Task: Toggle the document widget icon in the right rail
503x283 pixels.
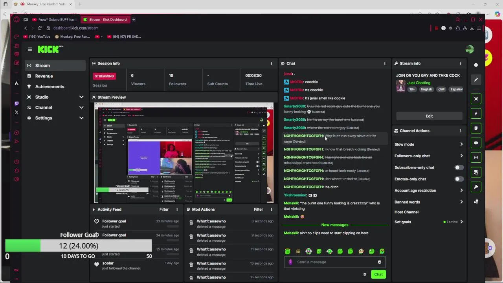Action: 476,128
